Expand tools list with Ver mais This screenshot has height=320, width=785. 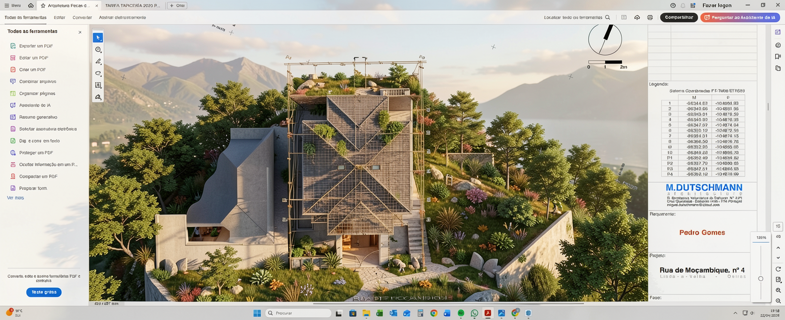click(16, 198)
